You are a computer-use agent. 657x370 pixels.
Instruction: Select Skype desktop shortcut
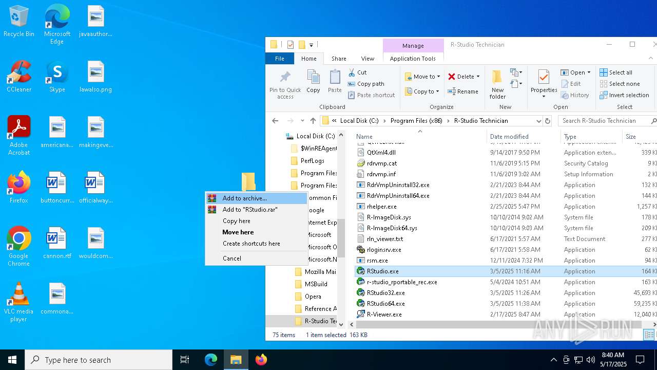click(57, 77)
